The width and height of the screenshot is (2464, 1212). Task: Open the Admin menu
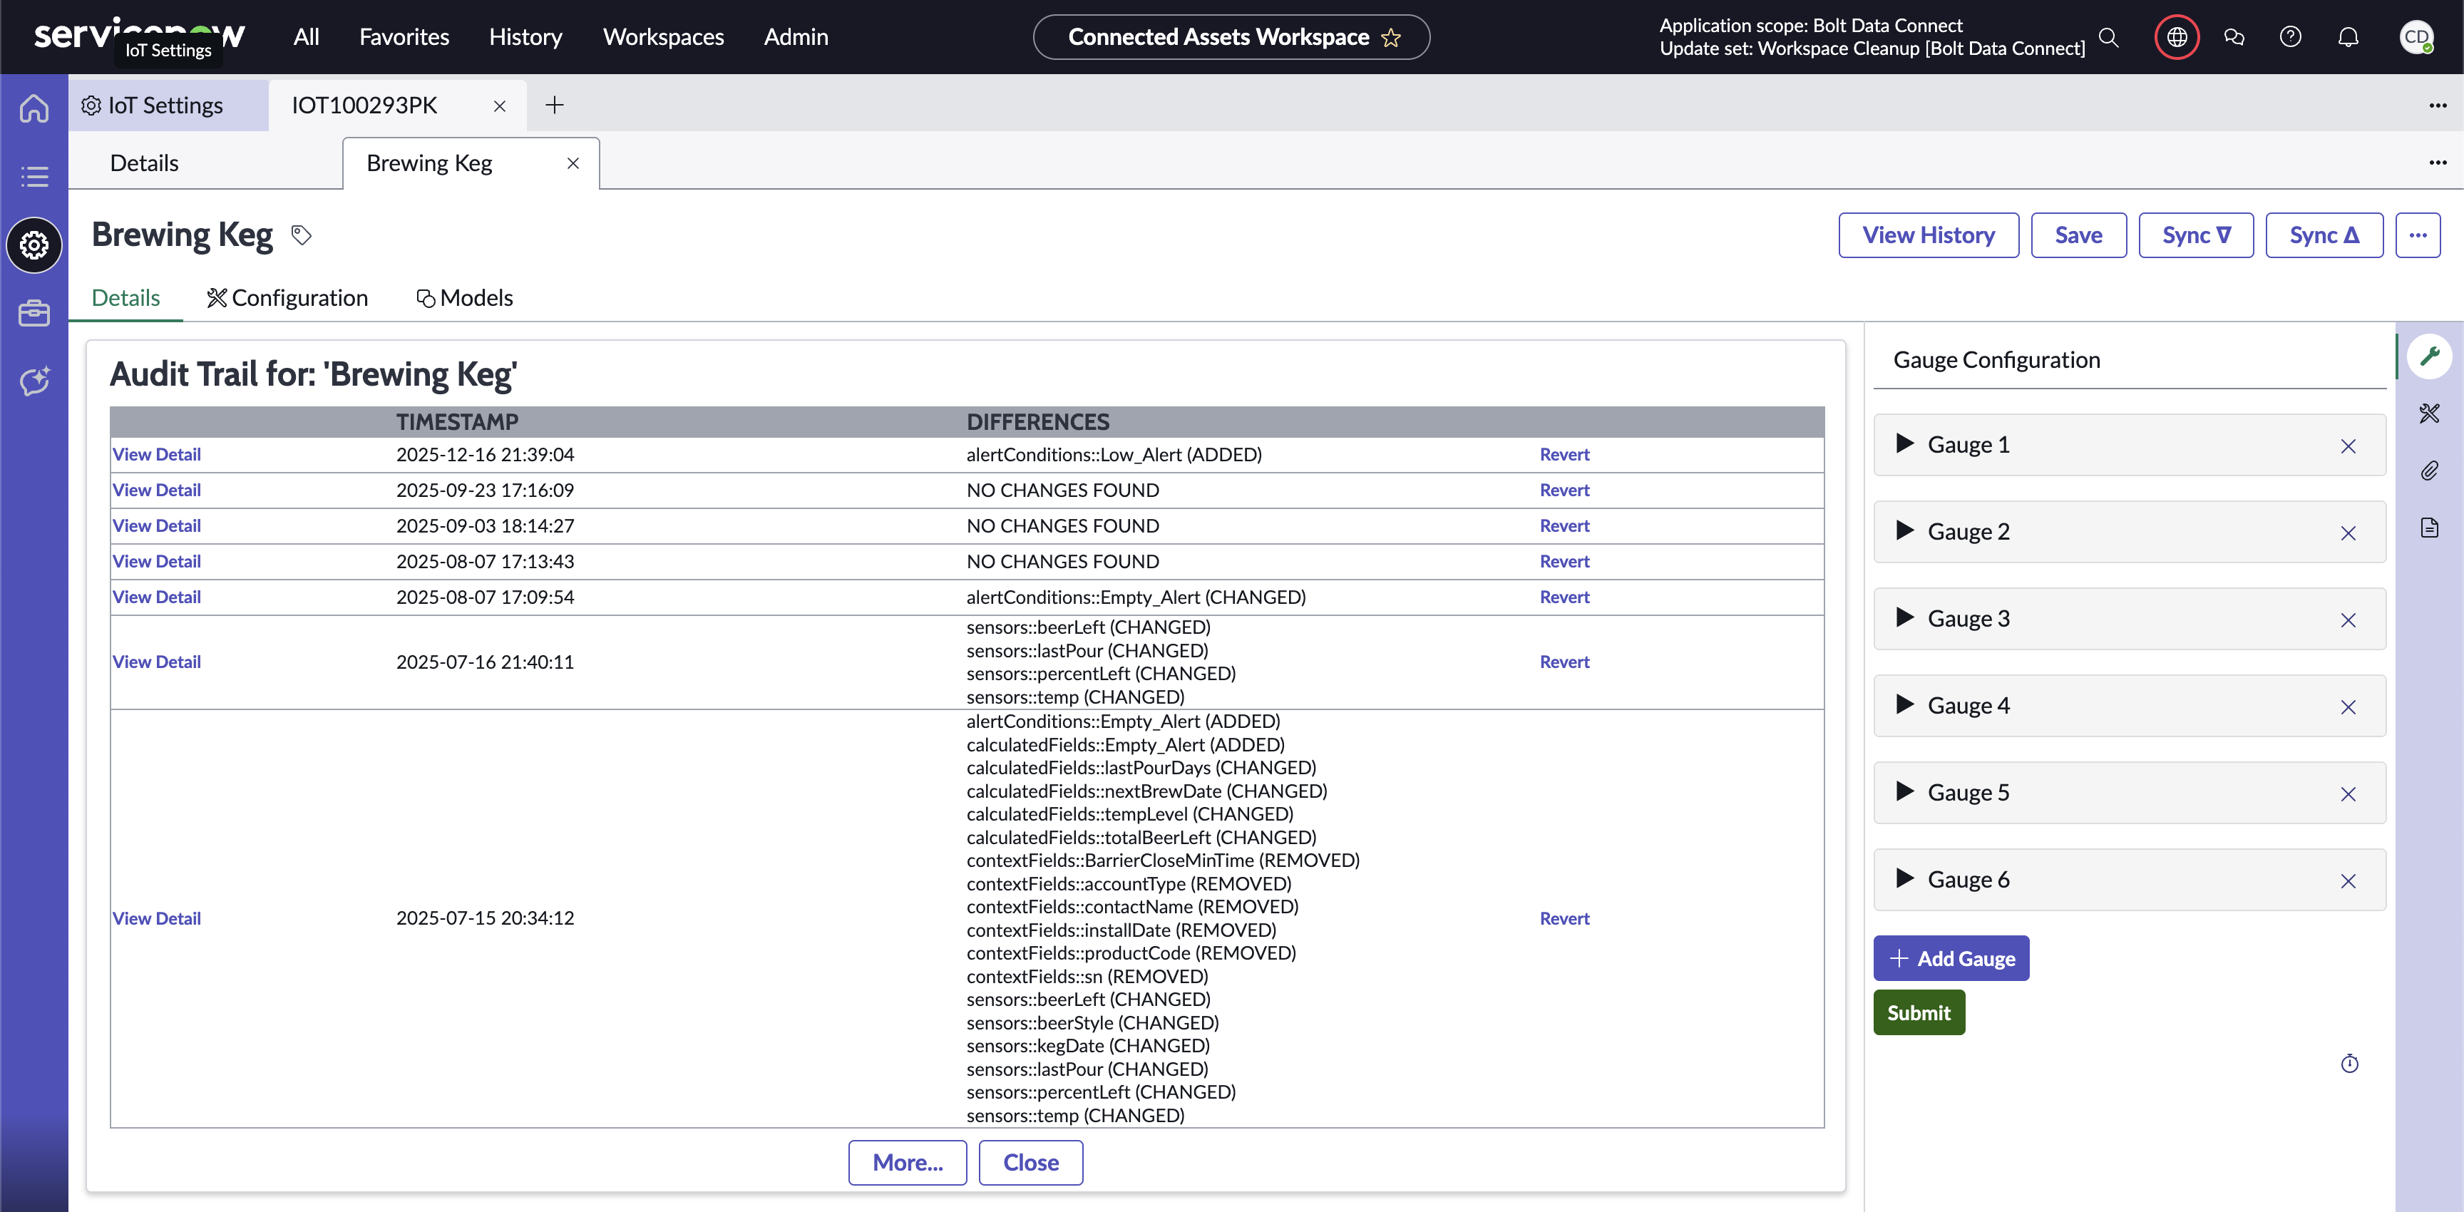[x=796, y=37]
